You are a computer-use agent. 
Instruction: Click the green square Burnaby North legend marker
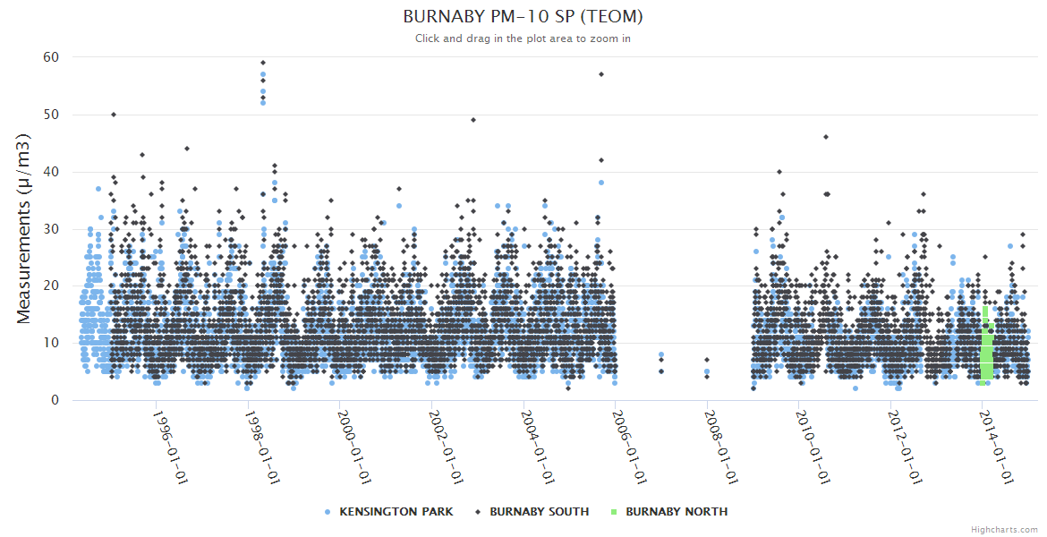614,512
